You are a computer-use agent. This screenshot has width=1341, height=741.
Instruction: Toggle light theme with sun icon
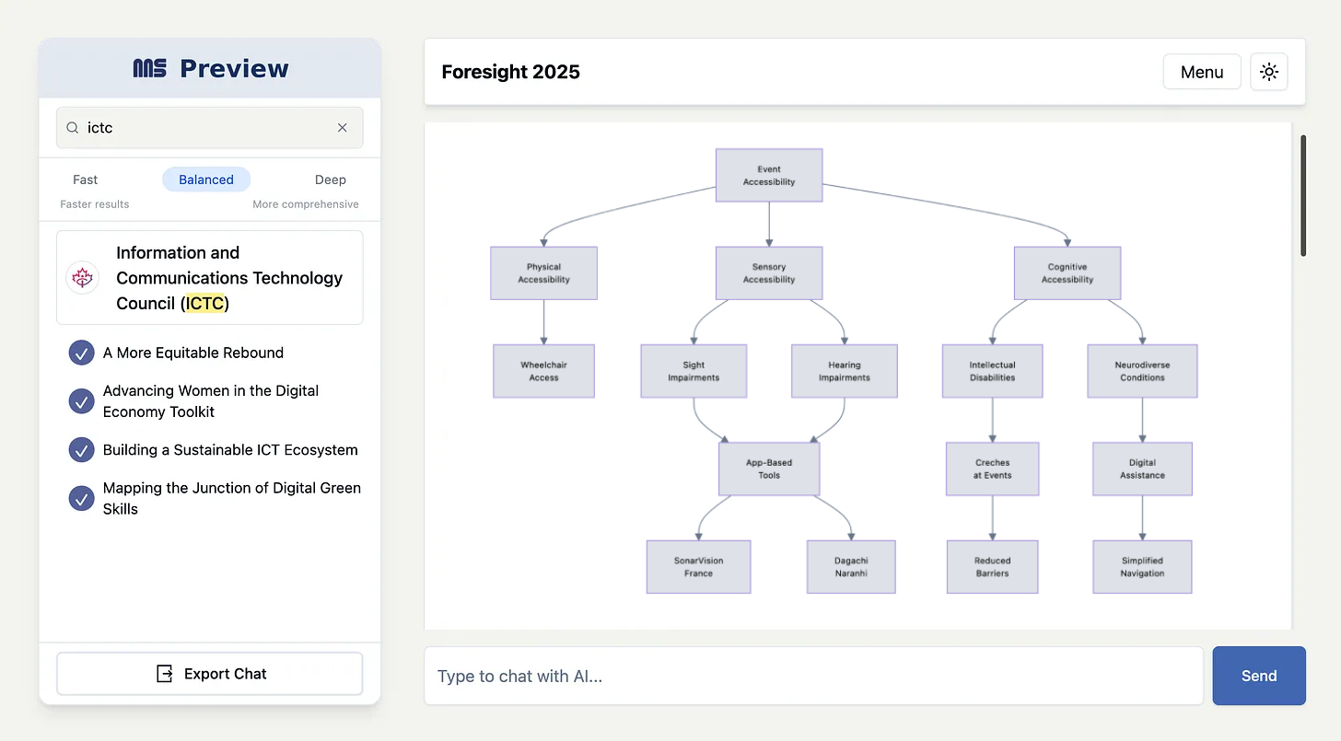tap(1269, 72)
